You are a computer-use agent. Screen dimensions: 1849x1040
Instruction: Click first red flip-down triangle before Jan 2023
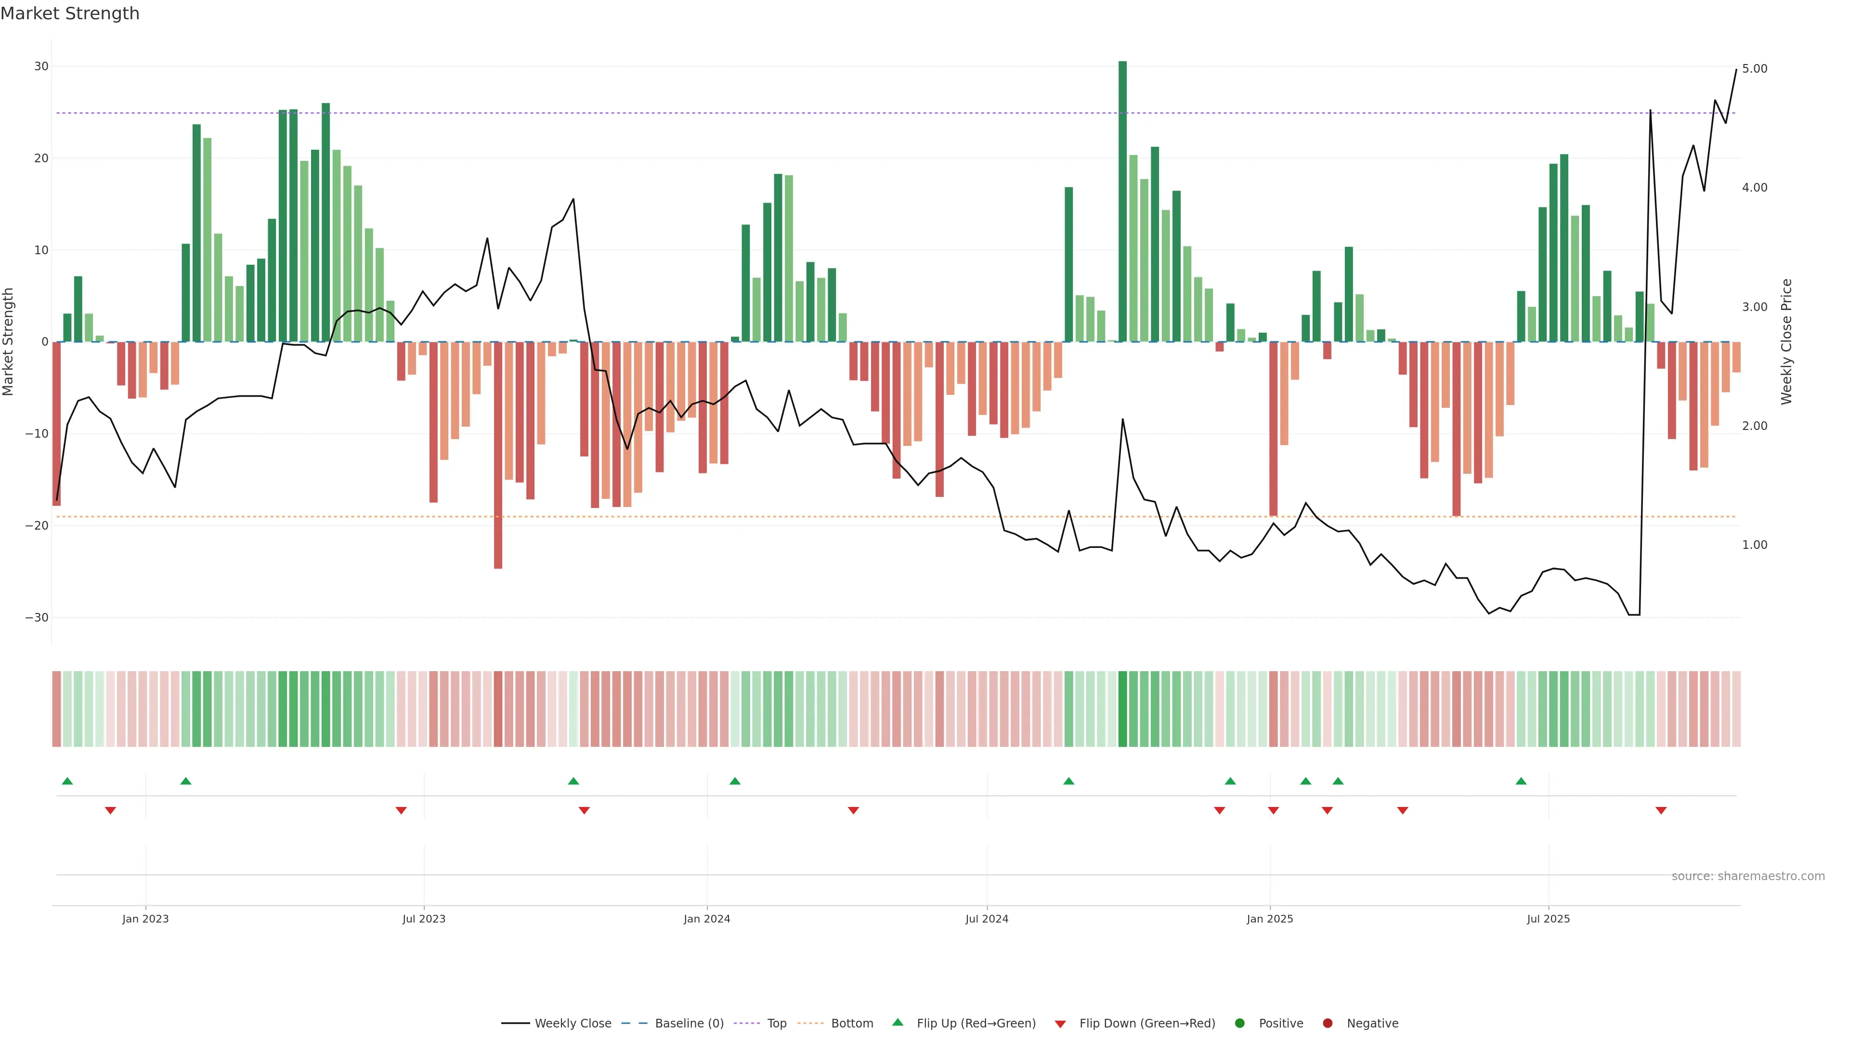[x=111, y=810]
